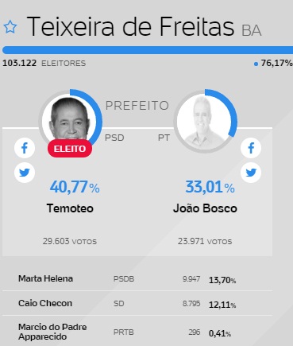This screenshot has height=346, width=293.
Task: Share João Bosco's result on Facebook
Action: [251, 148]
